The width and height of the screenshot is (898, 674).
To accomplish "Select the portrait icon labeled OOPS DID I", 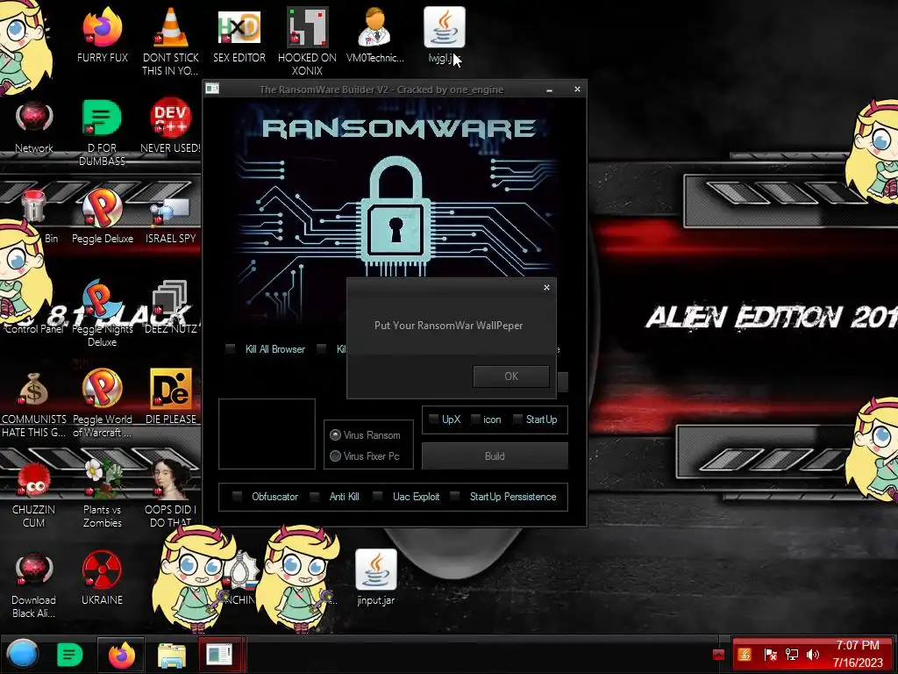I will (x=171, y=493).
